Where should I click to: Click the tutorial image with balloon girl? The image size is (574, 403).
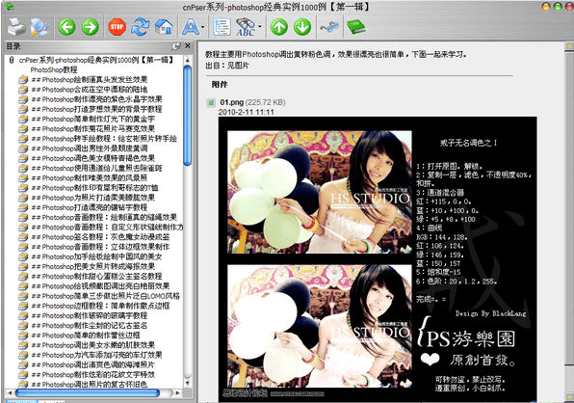tap(378, 259)
